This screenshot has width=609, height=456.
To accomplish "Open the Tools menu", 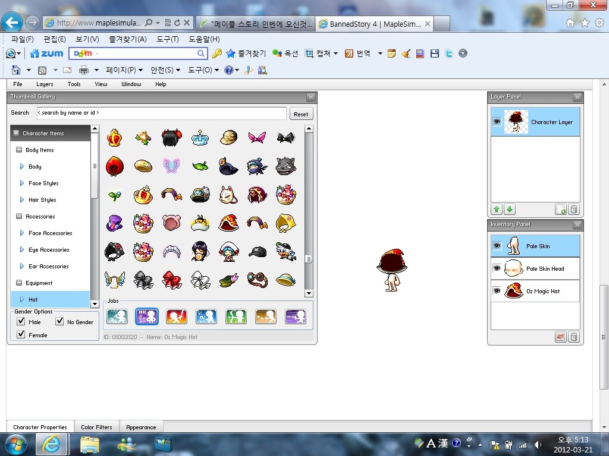I will tap(74, 84).
